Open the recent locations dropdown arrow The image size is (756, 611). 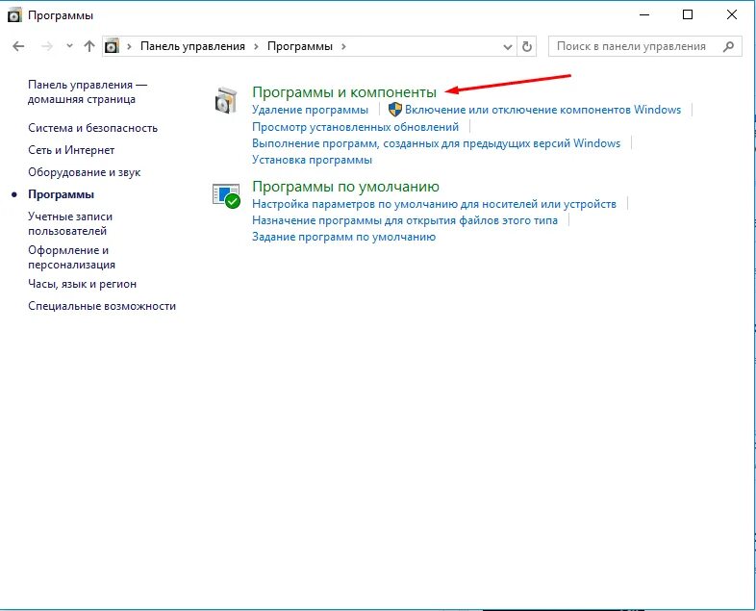pyautogui.click(x=69, y=46)
